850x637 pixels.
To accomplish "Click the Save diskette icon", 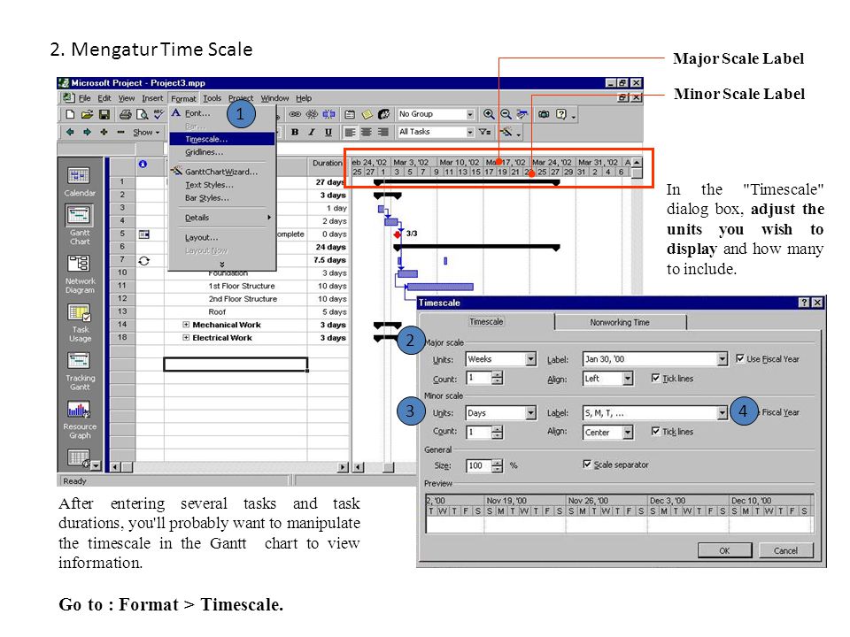I will tap(104, 114).
